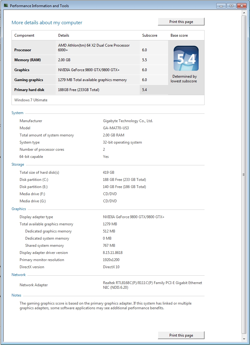Click 'Gigabyte Technology Co., Ltd.' manufacturer value

pyautogui.click(x=128, y=121)
